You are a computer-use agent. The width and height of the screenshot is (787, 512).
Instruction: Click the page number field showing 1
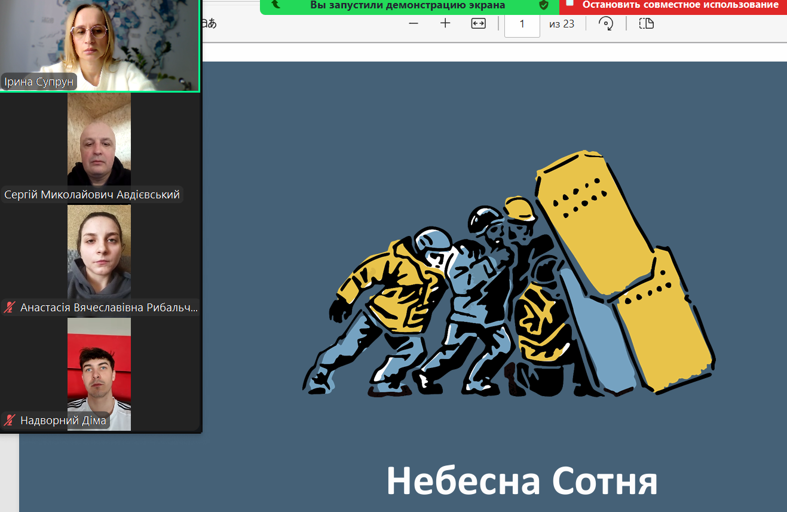(x=522, y=24)
